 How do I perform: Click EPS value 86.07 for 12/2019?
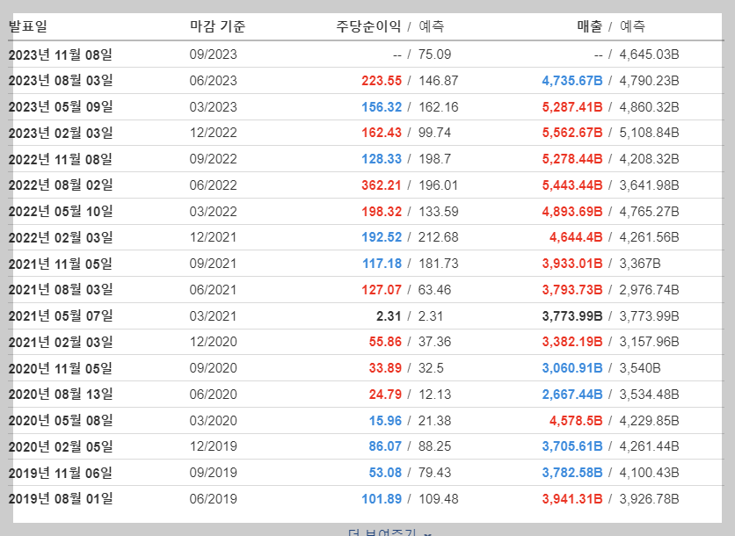click(385, 446)
